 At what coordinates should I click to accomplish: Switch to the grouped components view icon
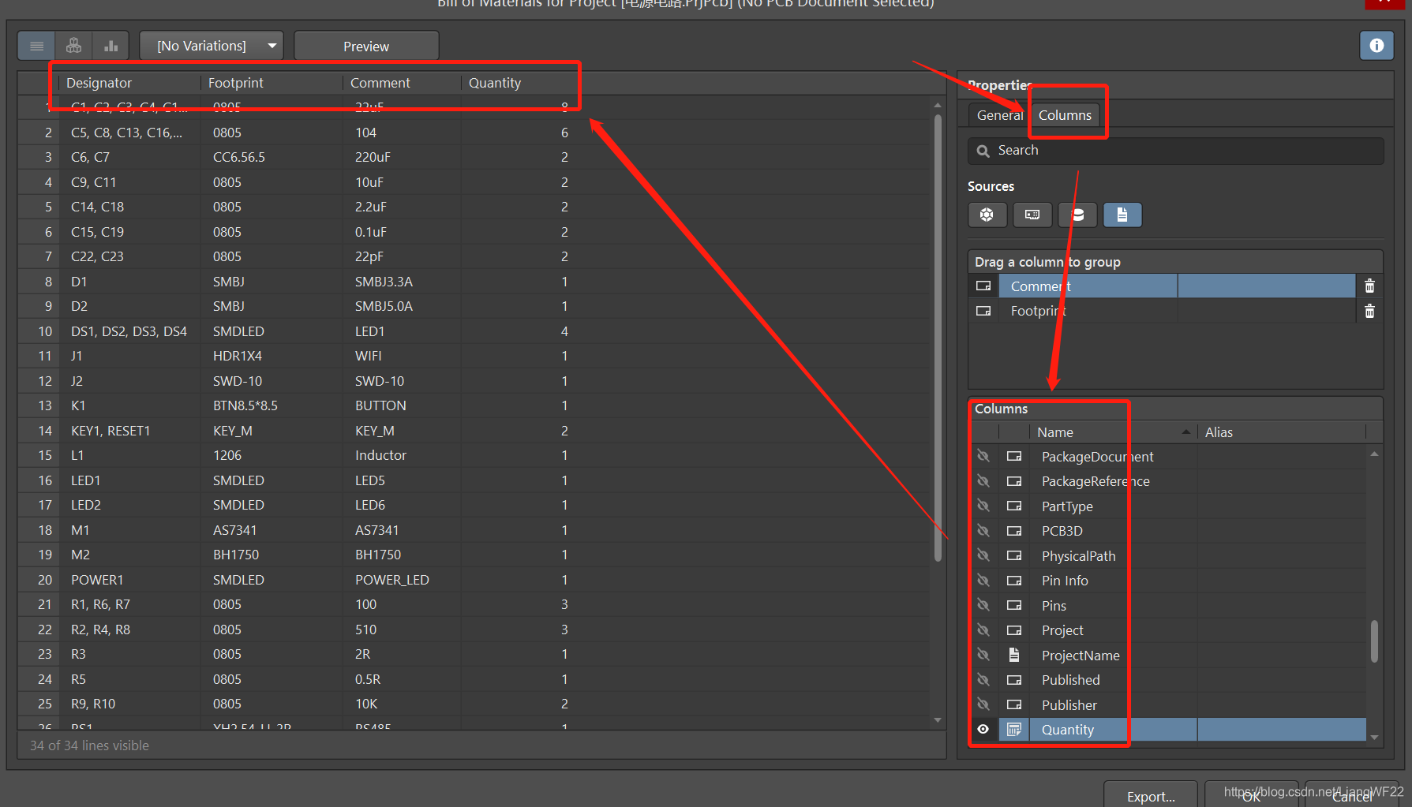(73, 46)
